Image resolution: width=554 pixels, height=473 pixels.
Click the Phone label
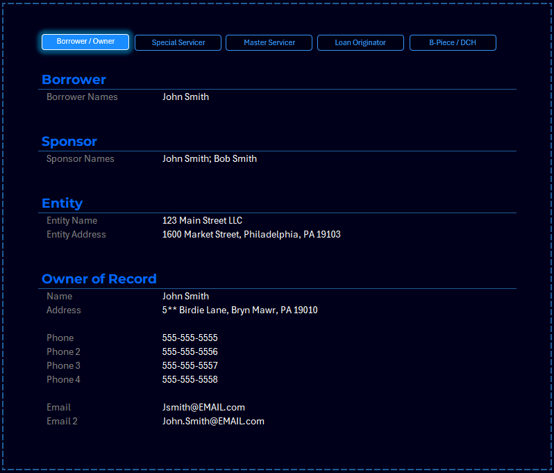point(60,338)
